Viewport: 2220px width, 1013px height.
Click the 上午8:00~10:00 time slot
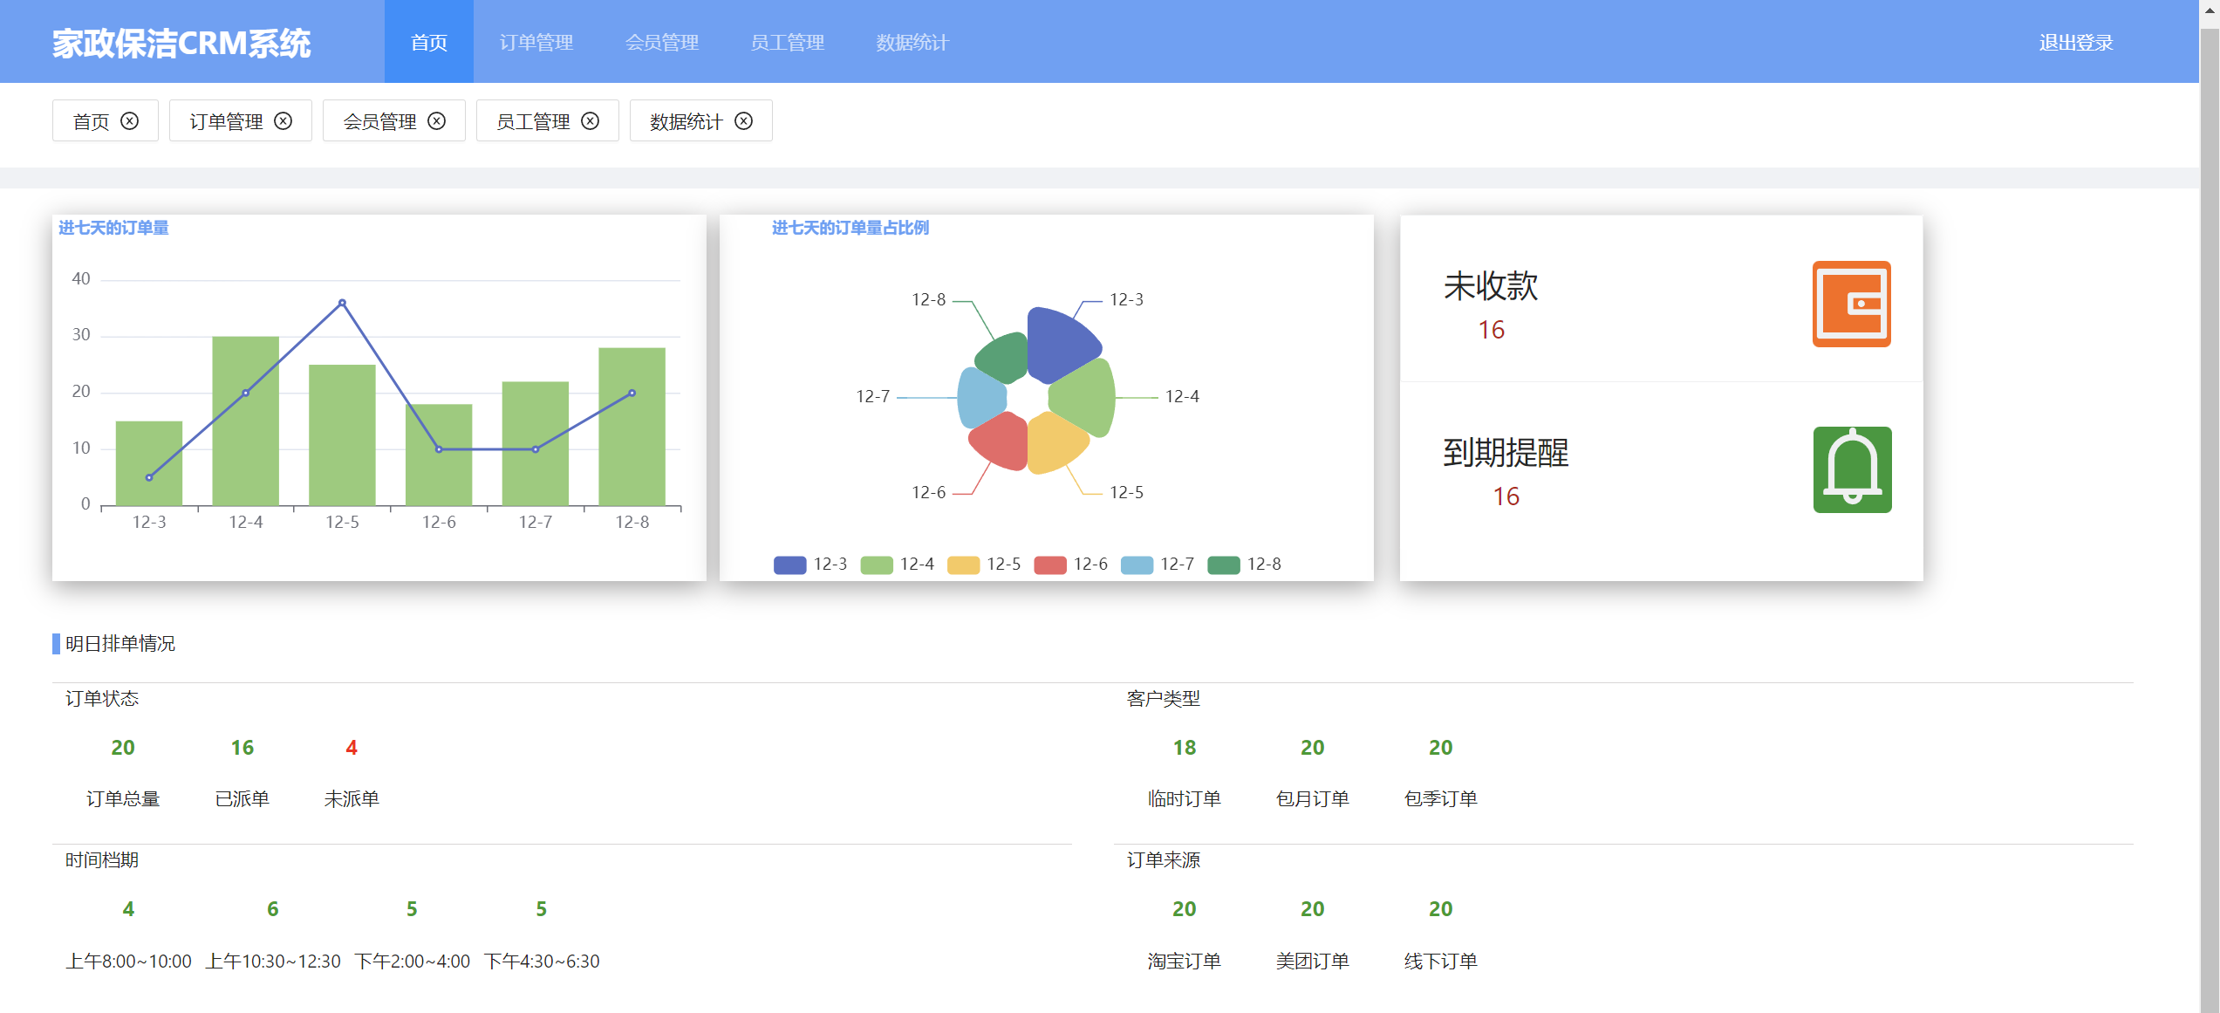[128, 962]
